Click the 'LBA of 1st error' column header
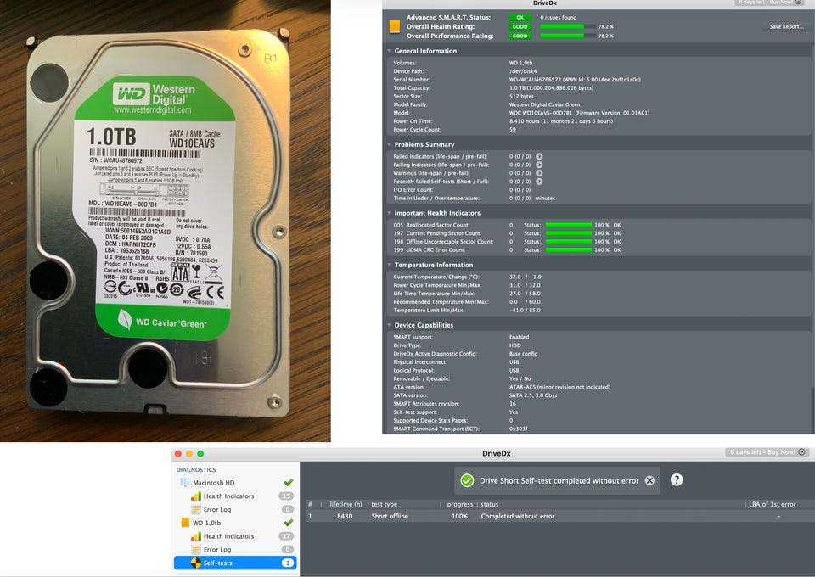 (x=773, y=504)
